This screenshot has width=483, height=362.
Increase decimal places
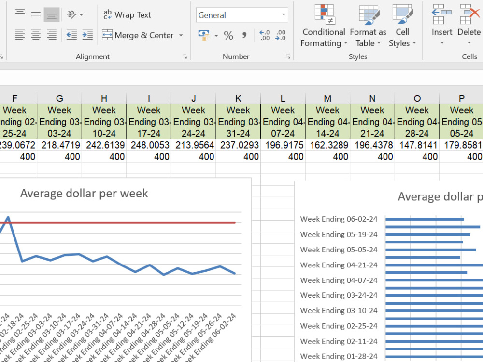tap(265, 35)
